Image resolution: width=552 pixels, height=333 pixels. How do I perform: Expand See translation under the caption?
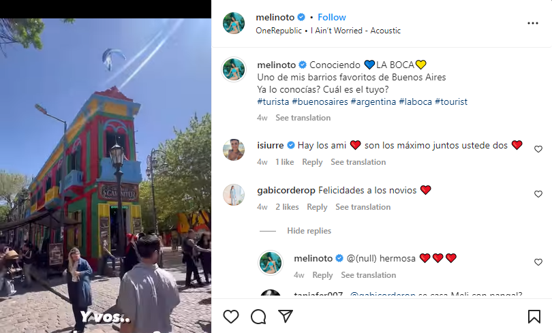pos(303,118)
